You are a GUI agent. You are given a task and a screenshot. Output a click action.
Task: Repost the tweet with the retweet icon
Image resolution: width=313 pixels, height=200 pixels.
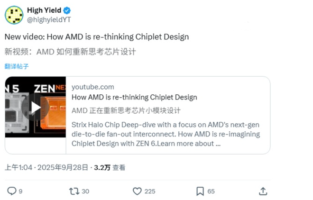74,191
